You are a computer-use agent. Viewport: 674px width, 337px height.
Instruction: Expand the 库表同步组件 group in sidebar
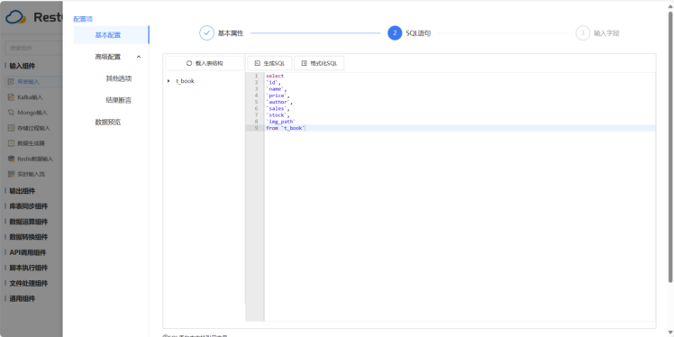[x=28, y=206]
